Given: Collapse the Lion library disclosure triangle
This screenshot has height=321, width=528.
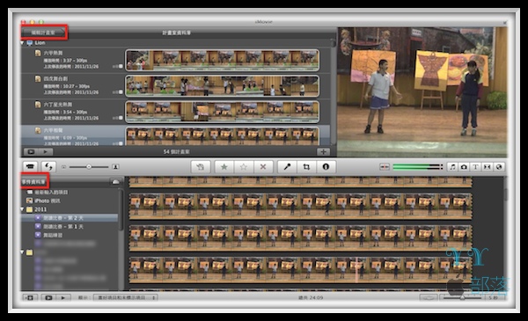Looking at the screenshot, I should click(x=23, y=43).
